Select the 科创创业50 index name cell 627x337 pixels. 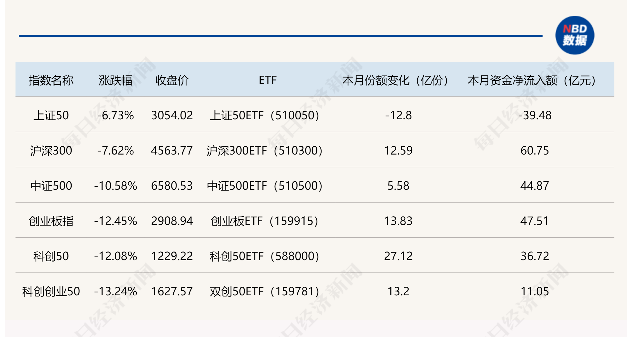[51, 291]
